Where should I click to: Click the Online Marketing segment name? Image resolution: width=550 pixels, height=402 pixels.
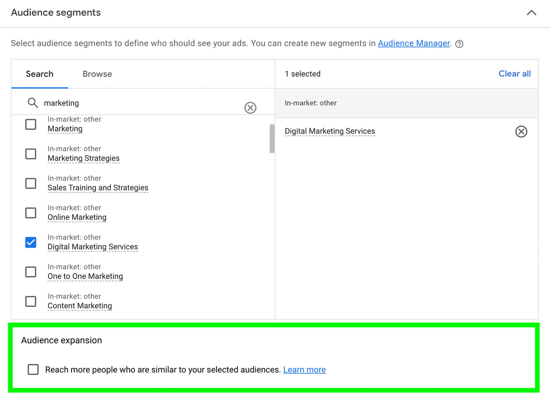coord(77,217)
